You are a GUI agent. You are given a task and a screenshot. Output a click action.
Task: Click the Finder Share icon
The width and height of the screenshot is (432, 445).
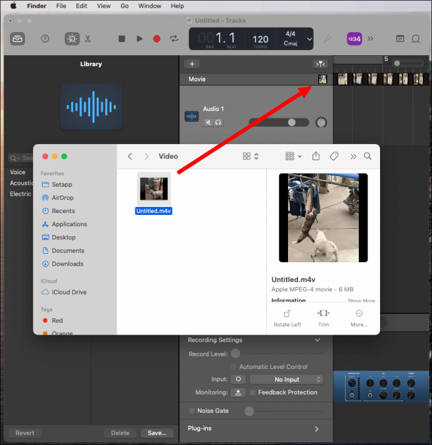point(316,156)
